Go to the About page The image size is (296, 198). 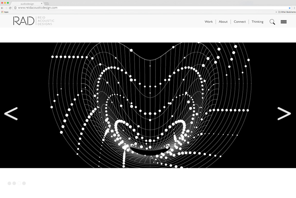click(223, 22)
